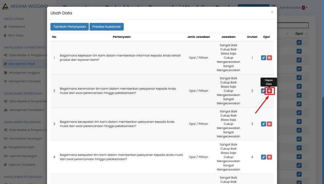
Task: Select Manajemen Paket in the sidebar
Action: click(x=22, y=64)
